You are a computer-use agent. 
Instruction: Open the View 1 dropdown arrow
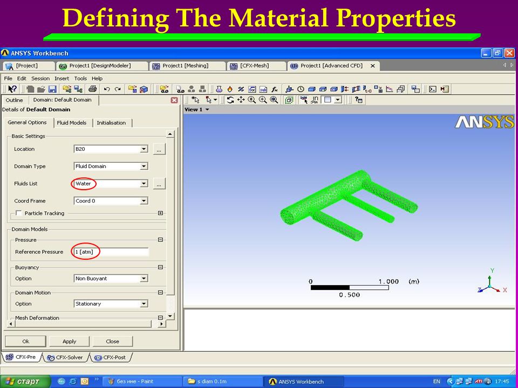tap(207, 109)
